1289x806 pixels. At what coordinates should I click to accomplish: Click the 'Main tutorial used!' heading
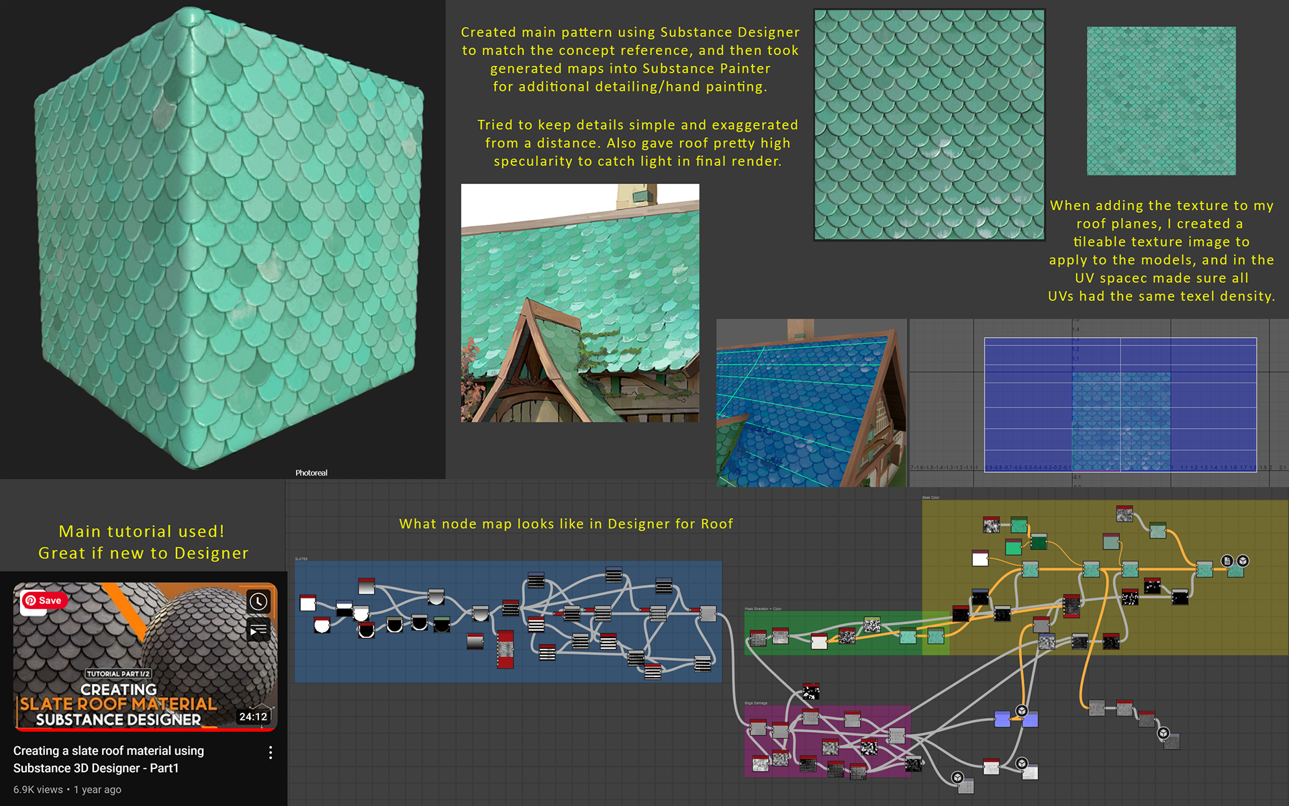[142, 531]
